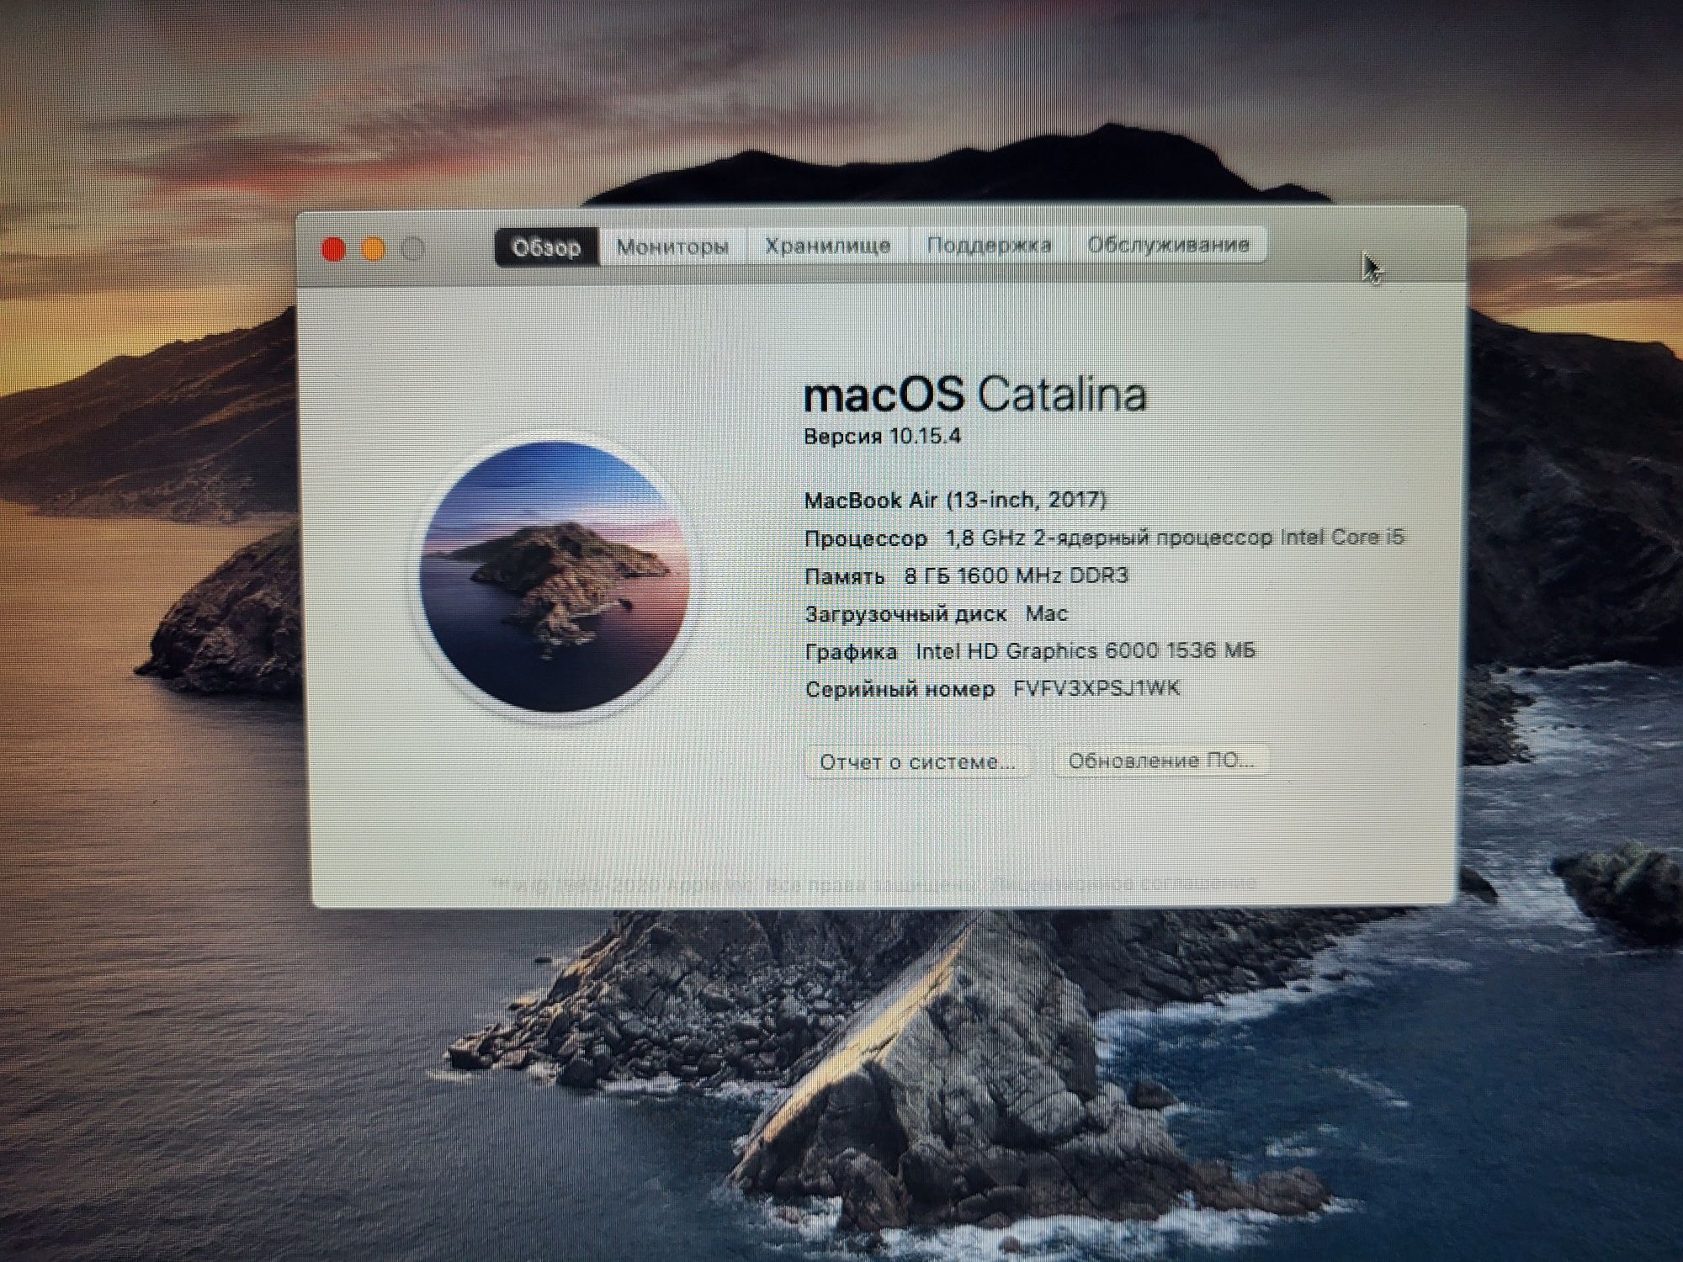Click the Обновление ПО button

click(x=1161, y=761)
